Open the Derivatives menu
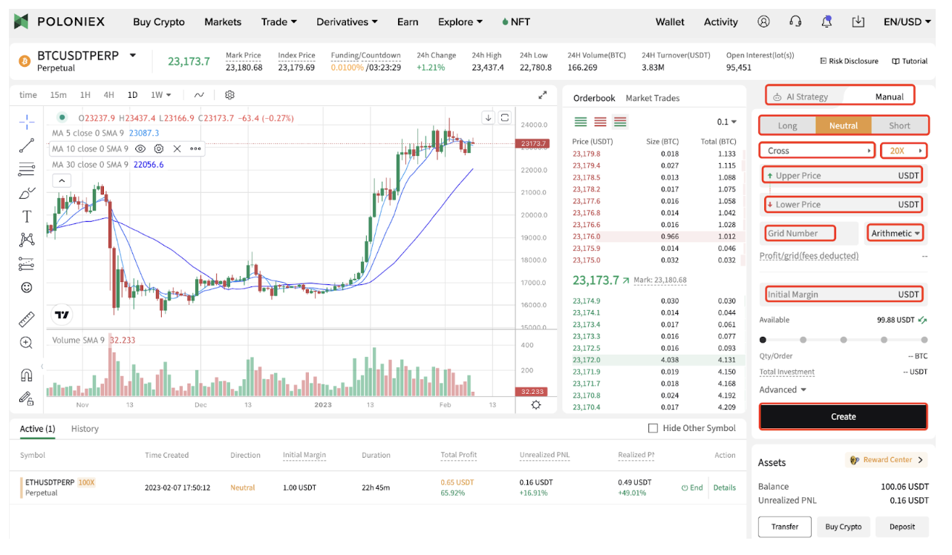 (347, 22)
